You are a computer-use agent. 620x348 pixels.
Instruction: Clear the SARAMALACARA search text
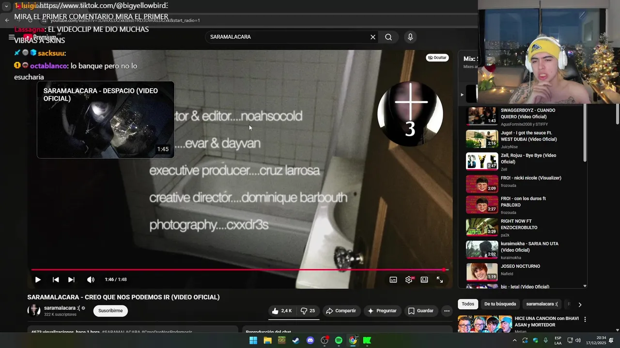pos(373,37)
